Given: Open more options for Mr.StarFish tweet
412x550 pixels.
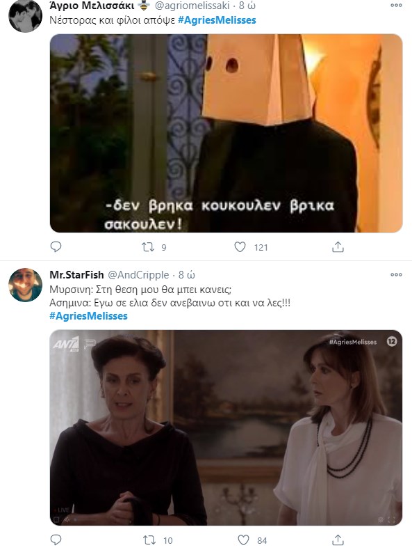Looking at the screenshot, I should 396,274.
